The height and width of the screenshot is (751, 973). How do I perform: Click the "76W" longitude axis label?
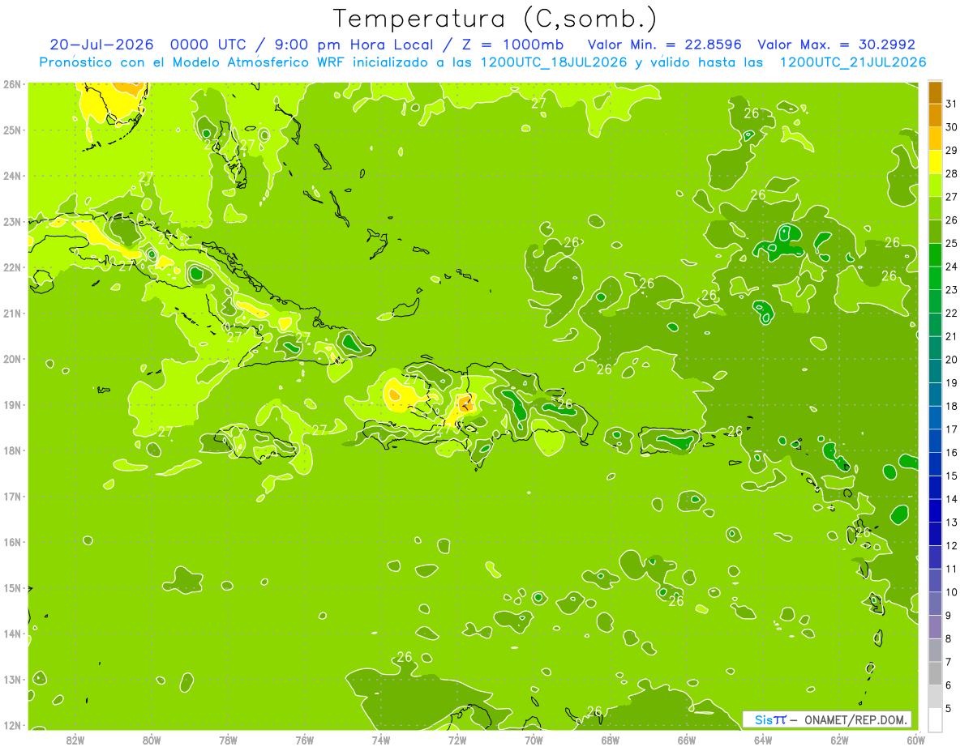[304, 739]
